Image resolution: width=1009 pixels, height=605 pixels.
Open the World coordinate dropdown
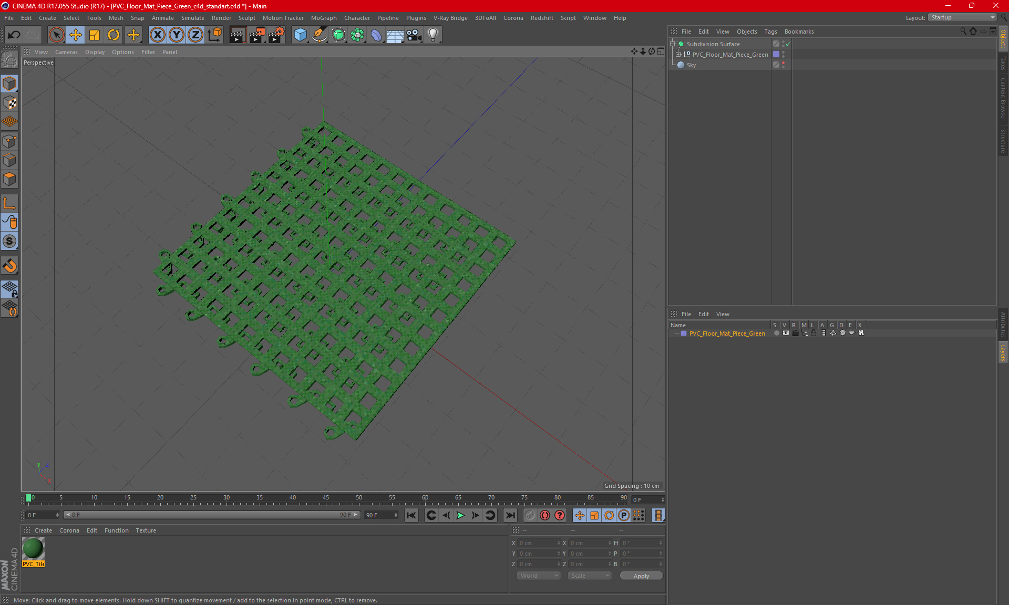click(x=539, y=576)
